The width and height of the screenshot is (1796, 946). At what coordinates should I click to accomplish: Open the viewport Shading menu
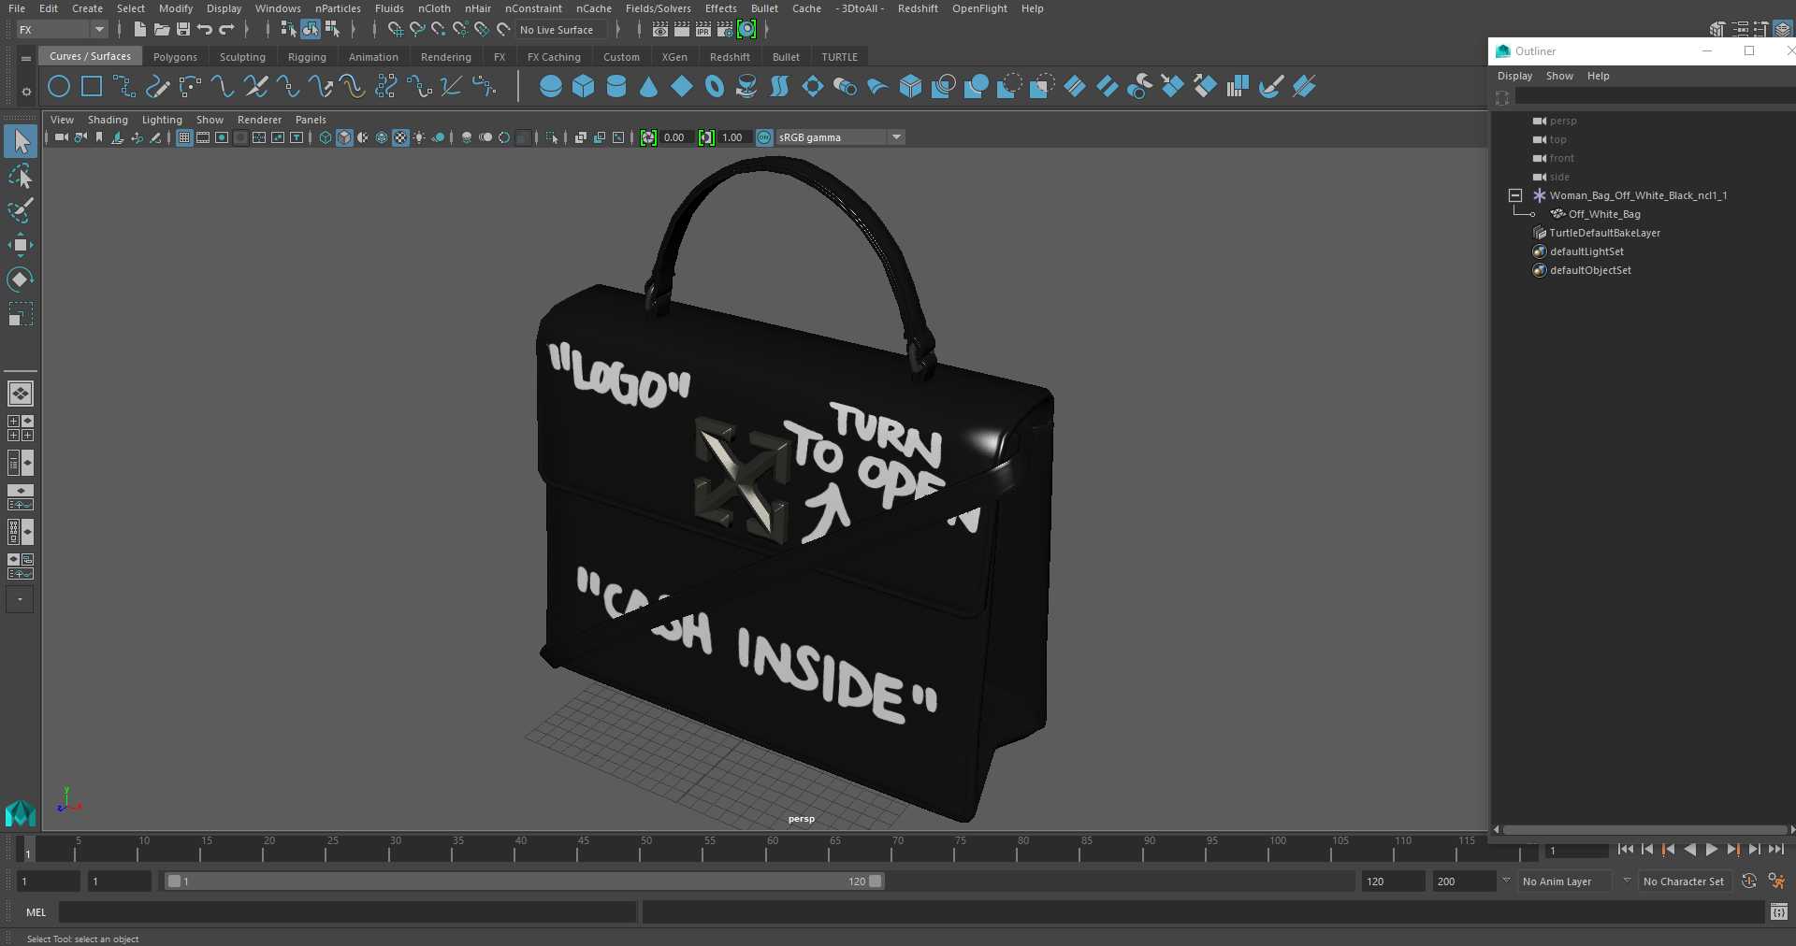pos(108,120)
